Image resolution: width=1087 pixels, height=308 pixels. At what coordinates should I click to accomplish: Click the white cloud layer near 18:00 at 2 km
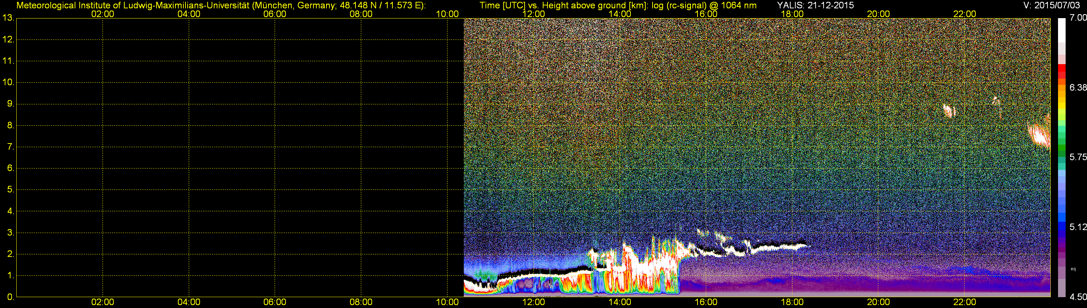click(779, 247)
